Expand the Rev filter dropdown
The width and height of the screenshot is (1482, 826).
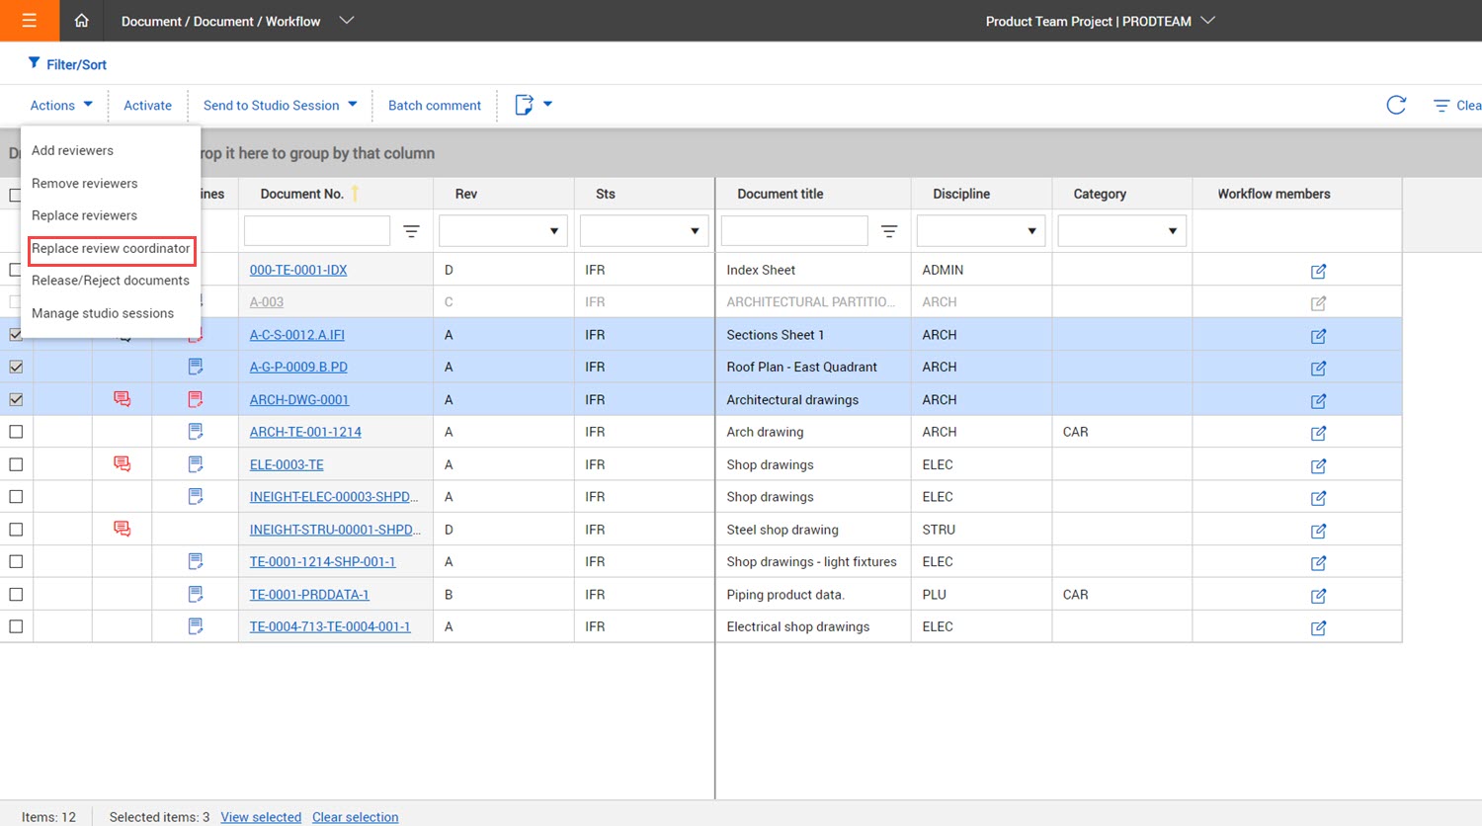coord(553,231)
